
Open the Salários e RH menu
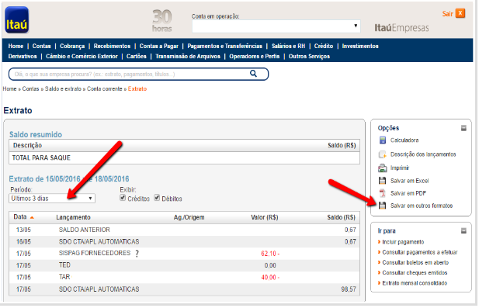[288, 46]
